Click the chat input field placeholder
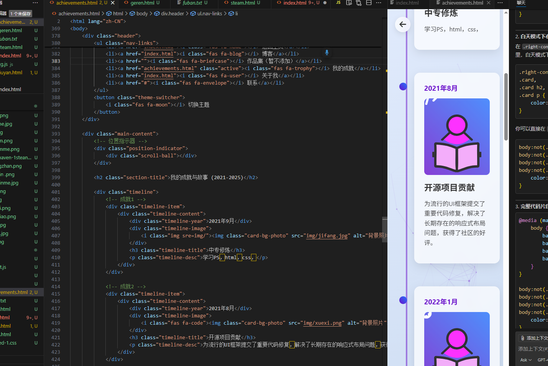 [533, 349]
